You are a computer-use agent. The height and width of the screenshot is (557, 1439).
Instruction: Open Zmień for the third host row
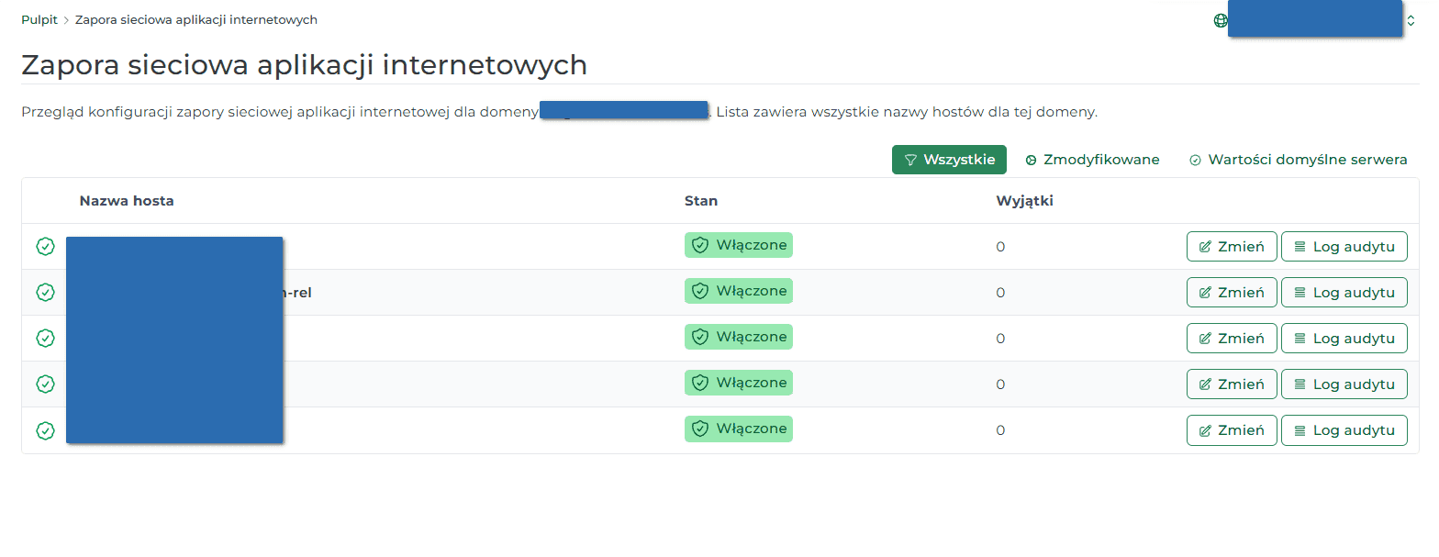coord(1232,339)
